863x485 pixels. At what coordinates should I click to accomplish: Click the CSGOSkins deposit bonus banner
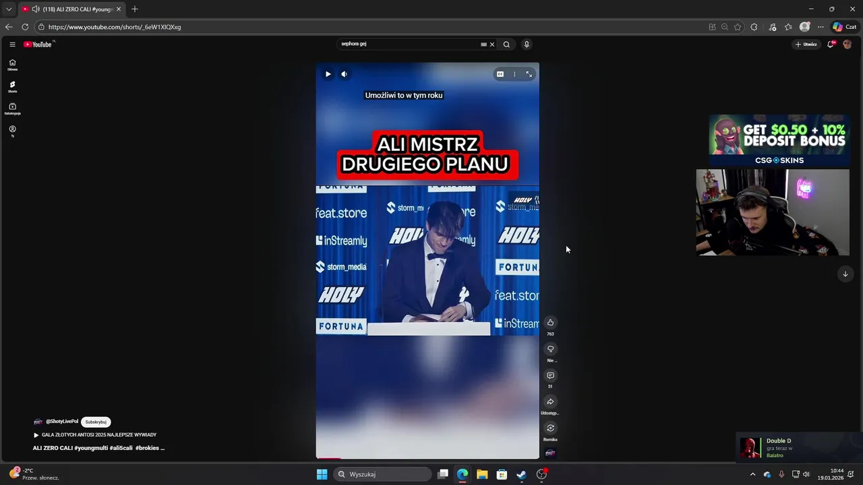point(779,140)
